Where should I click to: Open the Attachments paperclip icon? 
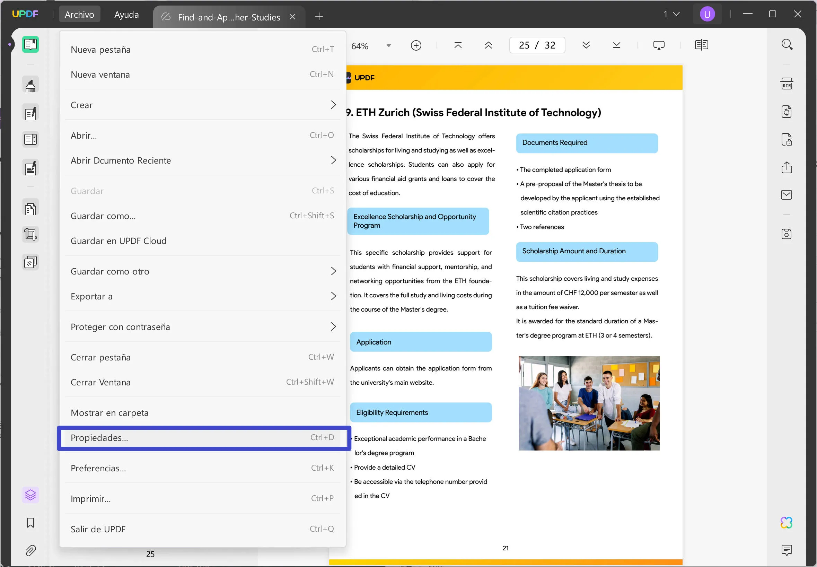click(x=30, y=550)
